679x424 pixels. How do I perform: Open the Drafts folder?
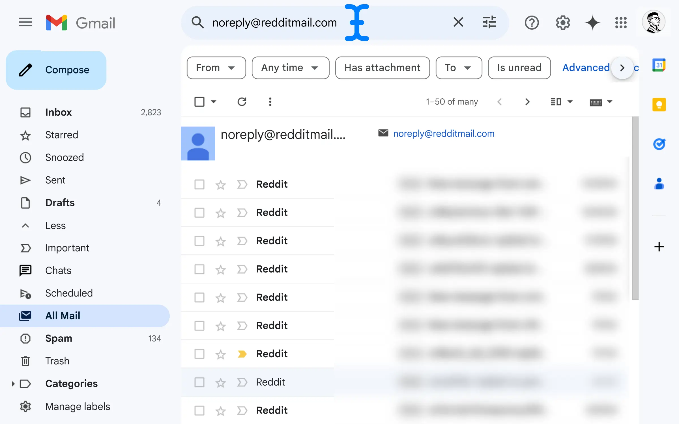click(x=85, y=203)
